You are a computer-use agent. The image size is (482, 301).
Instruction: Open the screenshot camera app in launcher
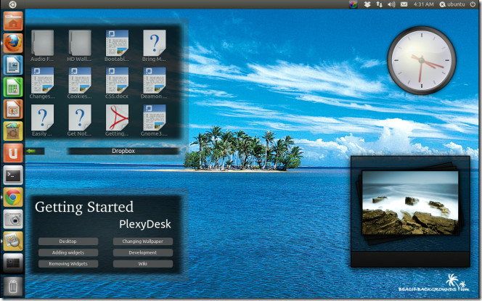click(13, 219)
